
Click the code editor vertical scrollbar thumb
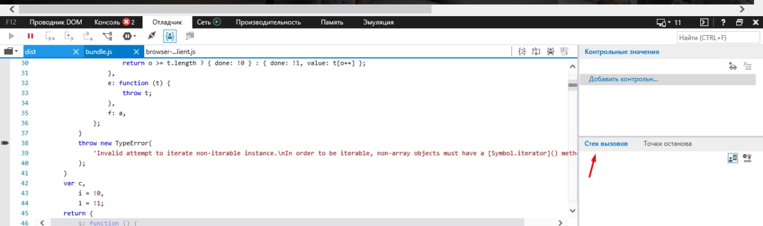click(x=572, y=84)
